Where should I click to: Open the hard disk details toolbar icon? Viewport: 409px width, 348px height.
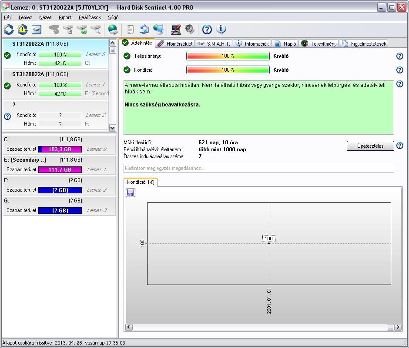[37, 30]
